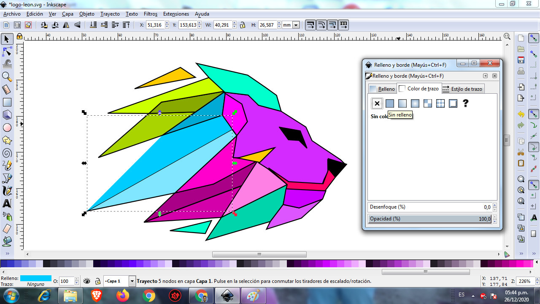Image resolution: width=540 pixels, height=304 pixels.
Task: Toggle canvas guide lock at ruler corner
Action: (19, 37)
